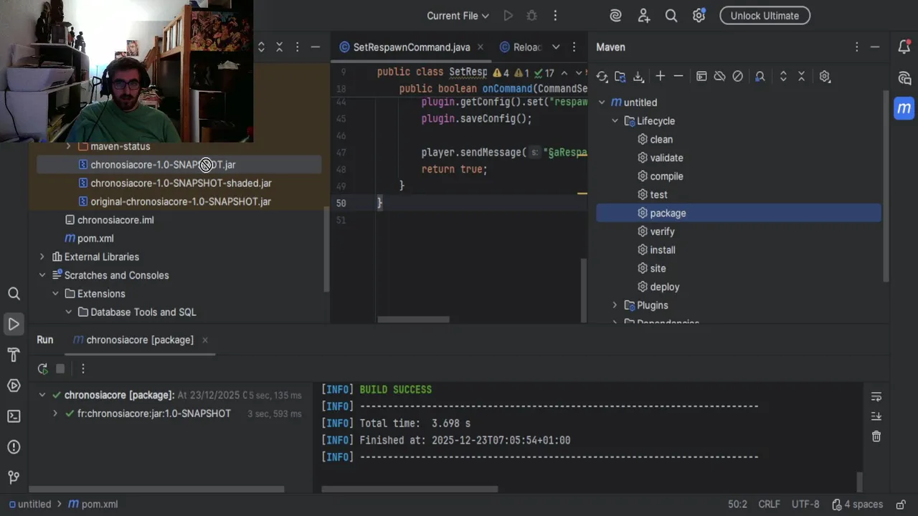918x516 pixels.
Task: Expand fr:chronosiacore:jar:1.0-SNAPSHOT build node
Action: 55,414
